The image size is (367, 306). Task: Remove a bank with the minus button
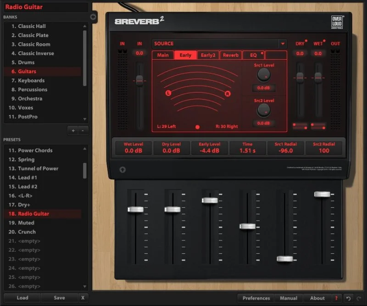click(83, 131)
